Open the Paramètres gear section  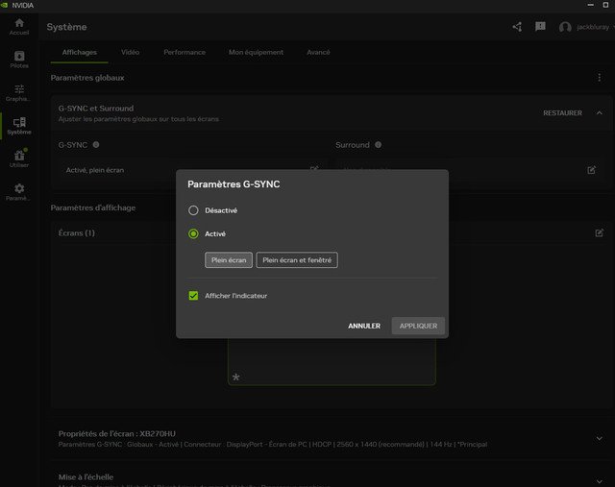19,192
